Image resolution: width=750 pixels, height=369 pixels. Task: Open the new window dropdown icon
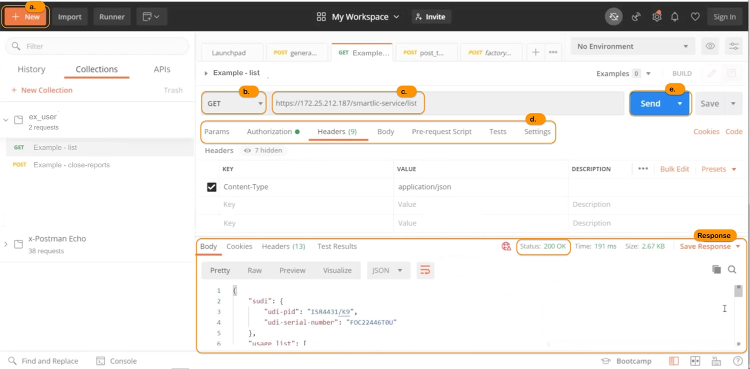151,17
